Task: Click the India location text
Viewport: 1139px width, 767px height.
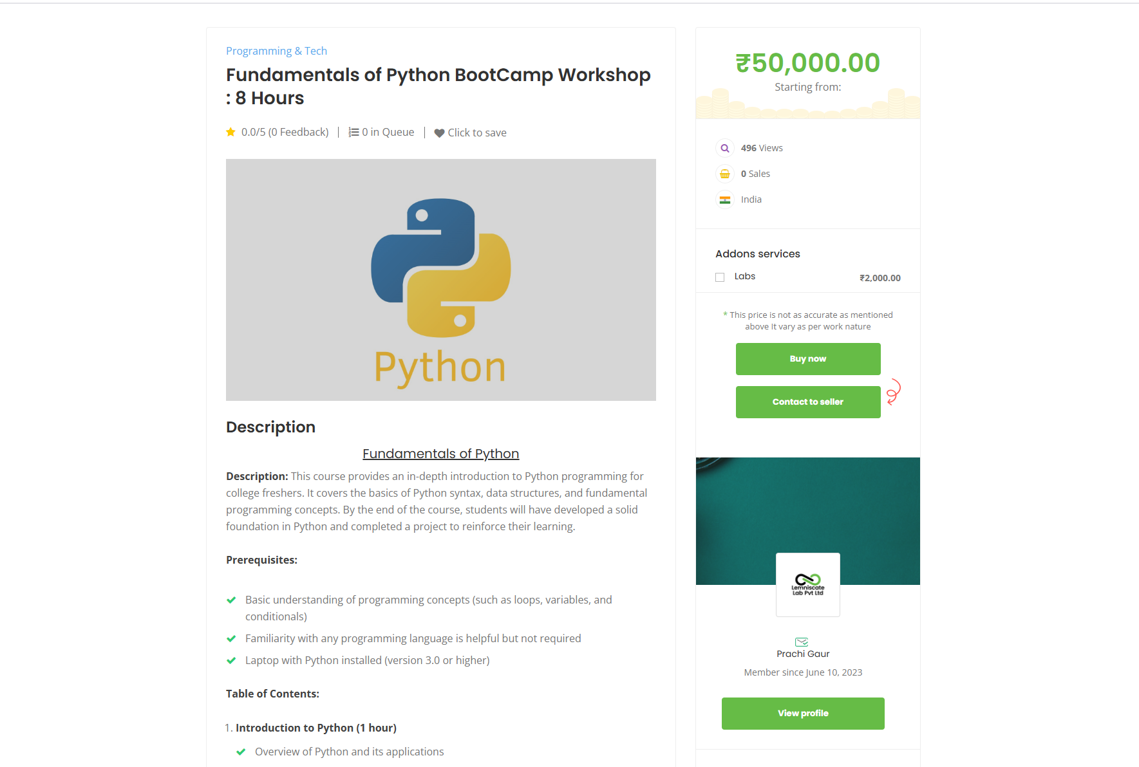Action: click(x=751, y=199)
